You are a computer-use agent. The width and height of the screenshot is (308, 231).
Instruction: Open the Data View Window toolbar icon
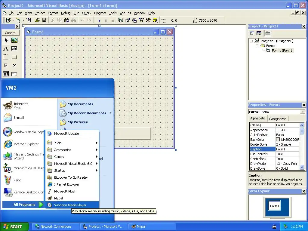(x=155, y=20)
